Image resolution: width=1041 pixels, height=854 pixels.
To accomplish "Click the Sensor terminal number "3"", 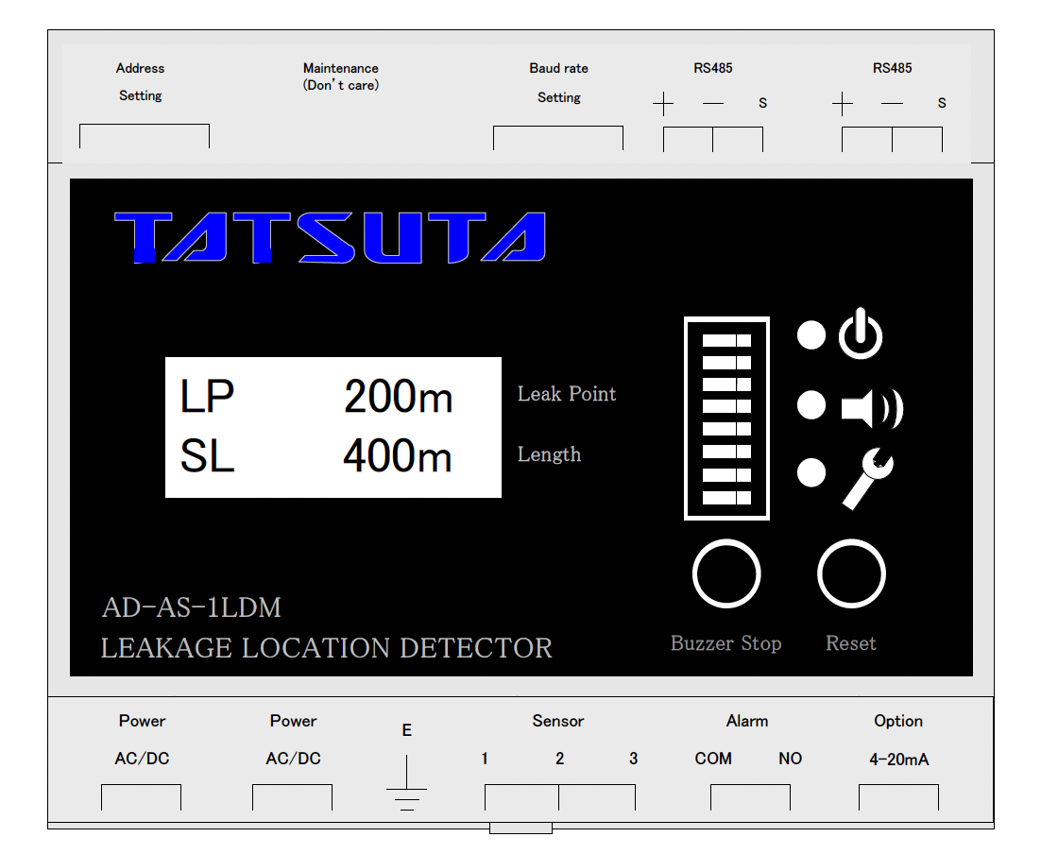I will click(633, 759).
